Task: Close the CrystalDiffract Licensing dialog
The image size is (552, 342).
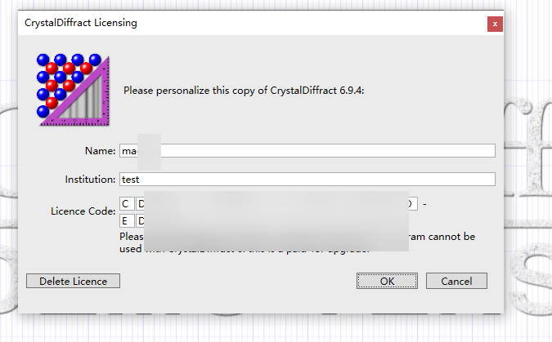Action: pos(495,24)
